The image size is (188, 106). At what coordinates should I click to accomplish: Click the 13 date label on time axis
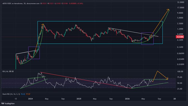coord(16,99)
